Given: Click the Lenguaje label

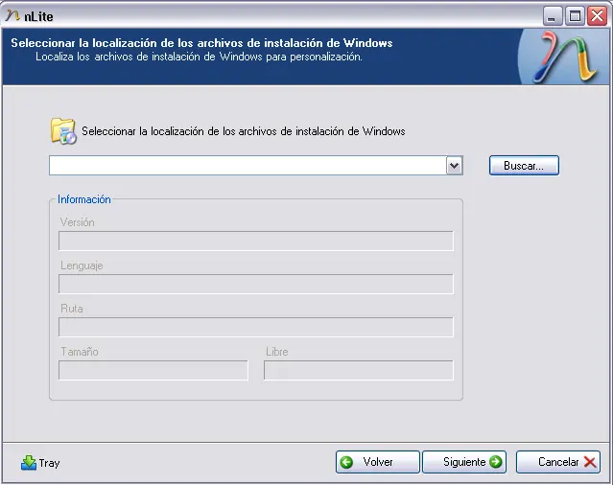Looking at the screenshot, I should pos(82,266).
